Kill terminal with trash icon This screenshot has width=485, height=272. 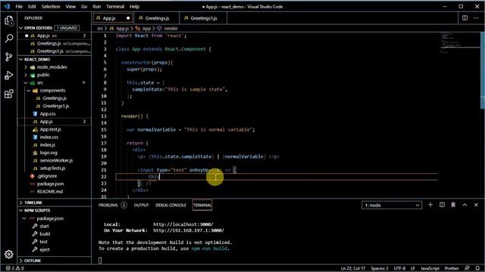453,205
